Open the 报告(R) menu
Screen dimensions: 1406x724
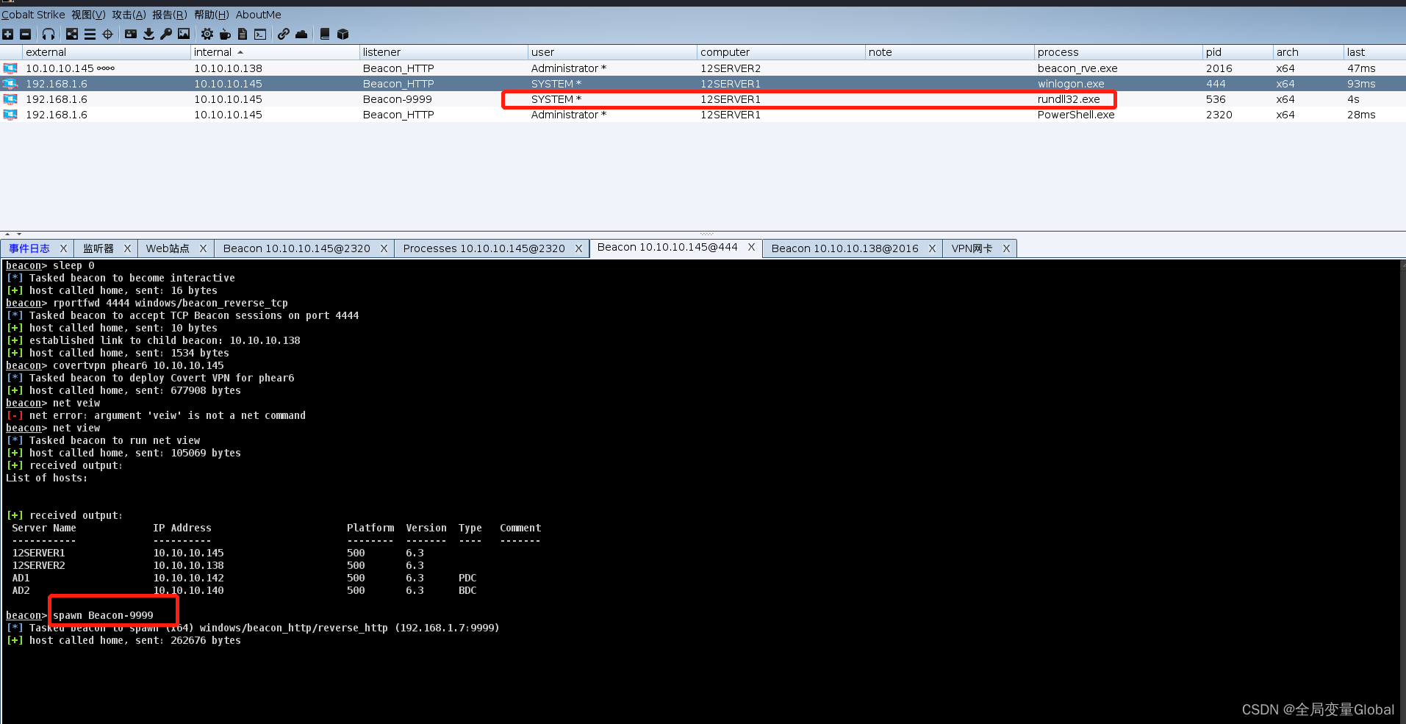click(170, 15)
